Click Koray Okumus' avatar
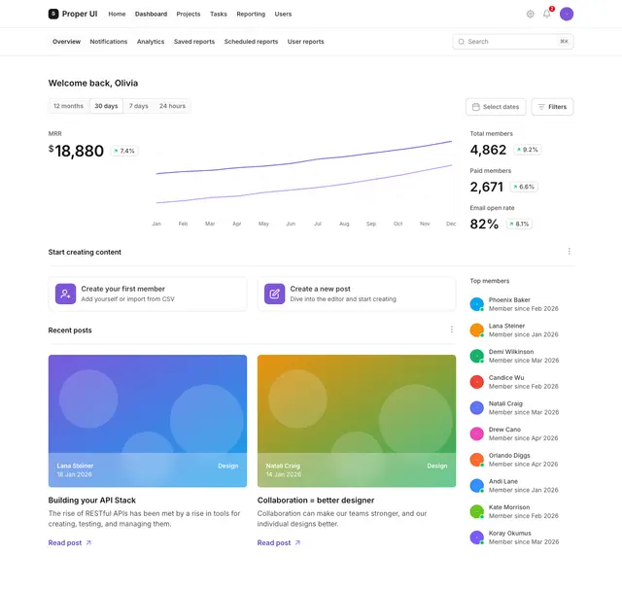Screen dimensions: 622x589 pos(477,537)
